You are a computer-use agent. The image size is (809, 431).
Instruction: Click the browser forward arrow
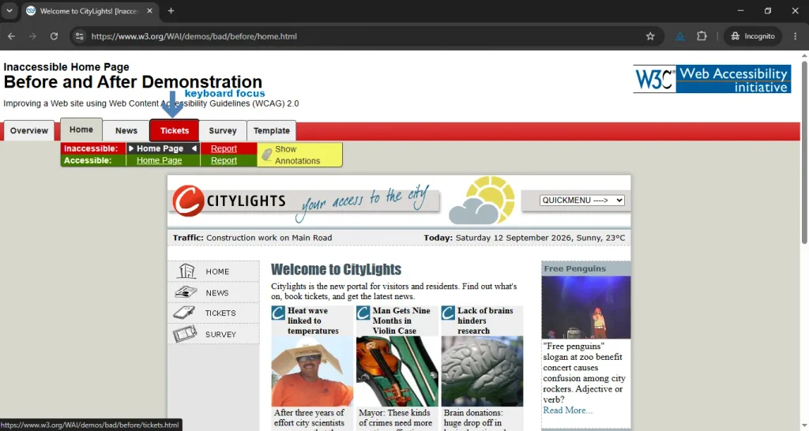pyautogui.click(x=32, y=36)
